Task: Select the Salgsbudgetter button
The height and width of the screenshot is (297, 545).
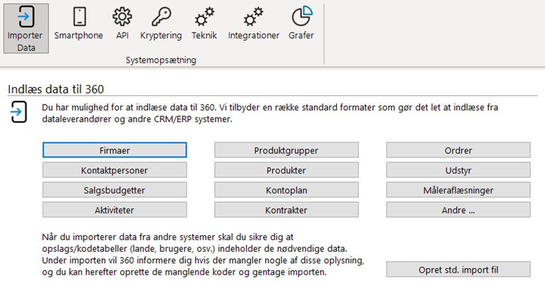Action: 115,190
